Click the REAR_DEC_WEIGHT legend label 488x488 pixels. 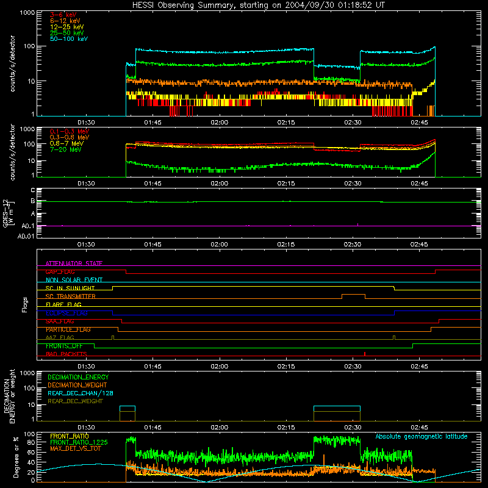pyautogui.click(x=75, y=401)
